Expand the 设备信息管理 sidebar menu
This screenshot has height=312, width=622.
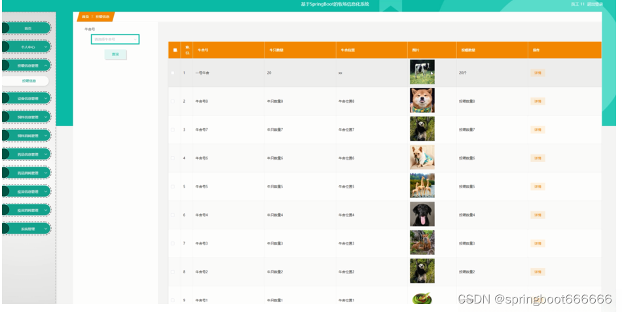27,98
